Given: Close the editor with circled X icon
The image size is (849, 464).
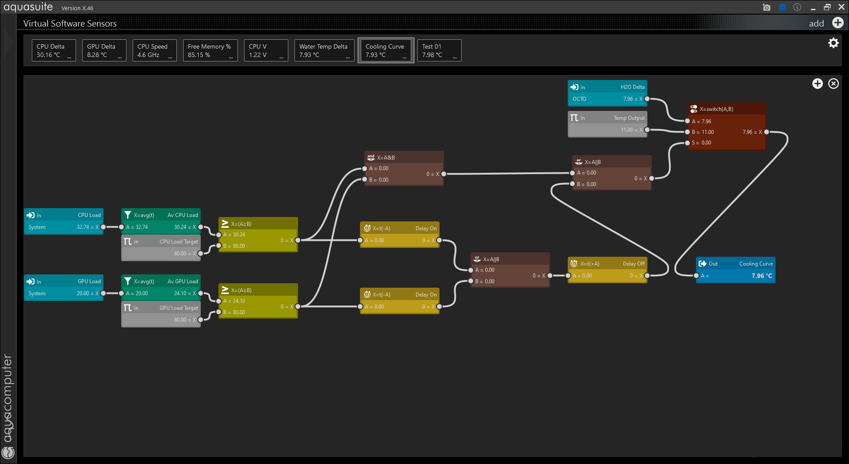Looking at the screenshot, I should coord(833,84).
